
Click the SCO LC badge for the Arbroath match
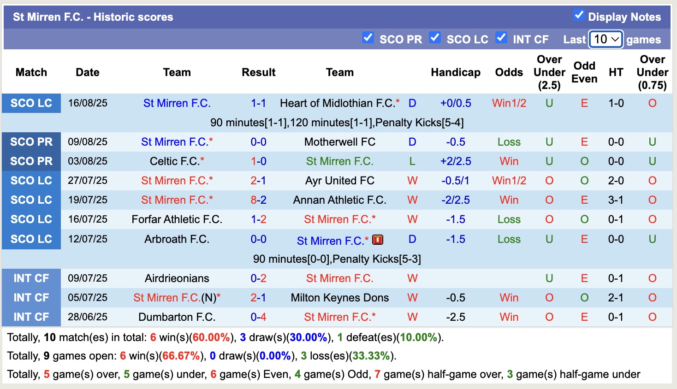coord(31,239)
